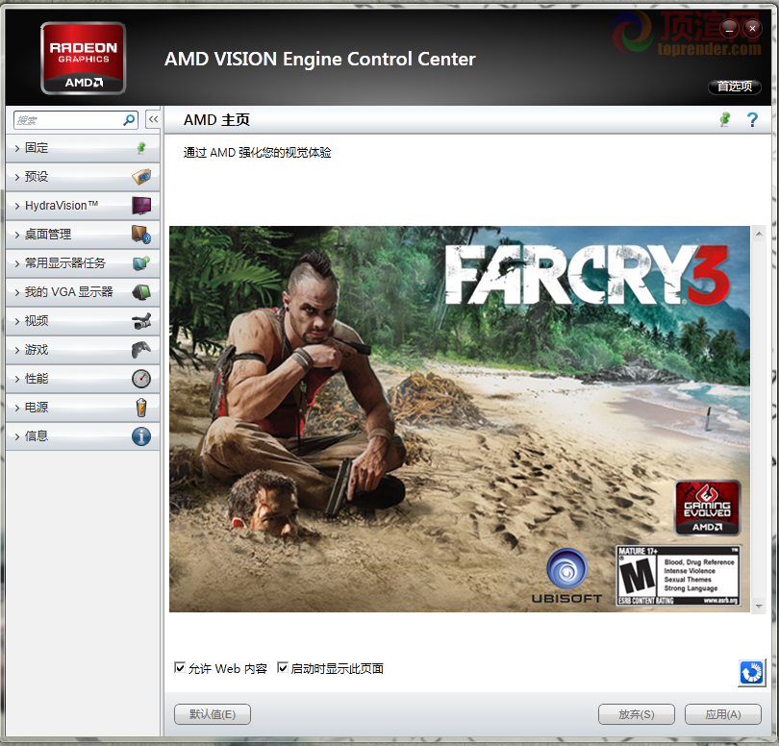This screenshot has width=779, height=746.
Task: Click the 游戏 gamepad icon
Action: (141, 350)
